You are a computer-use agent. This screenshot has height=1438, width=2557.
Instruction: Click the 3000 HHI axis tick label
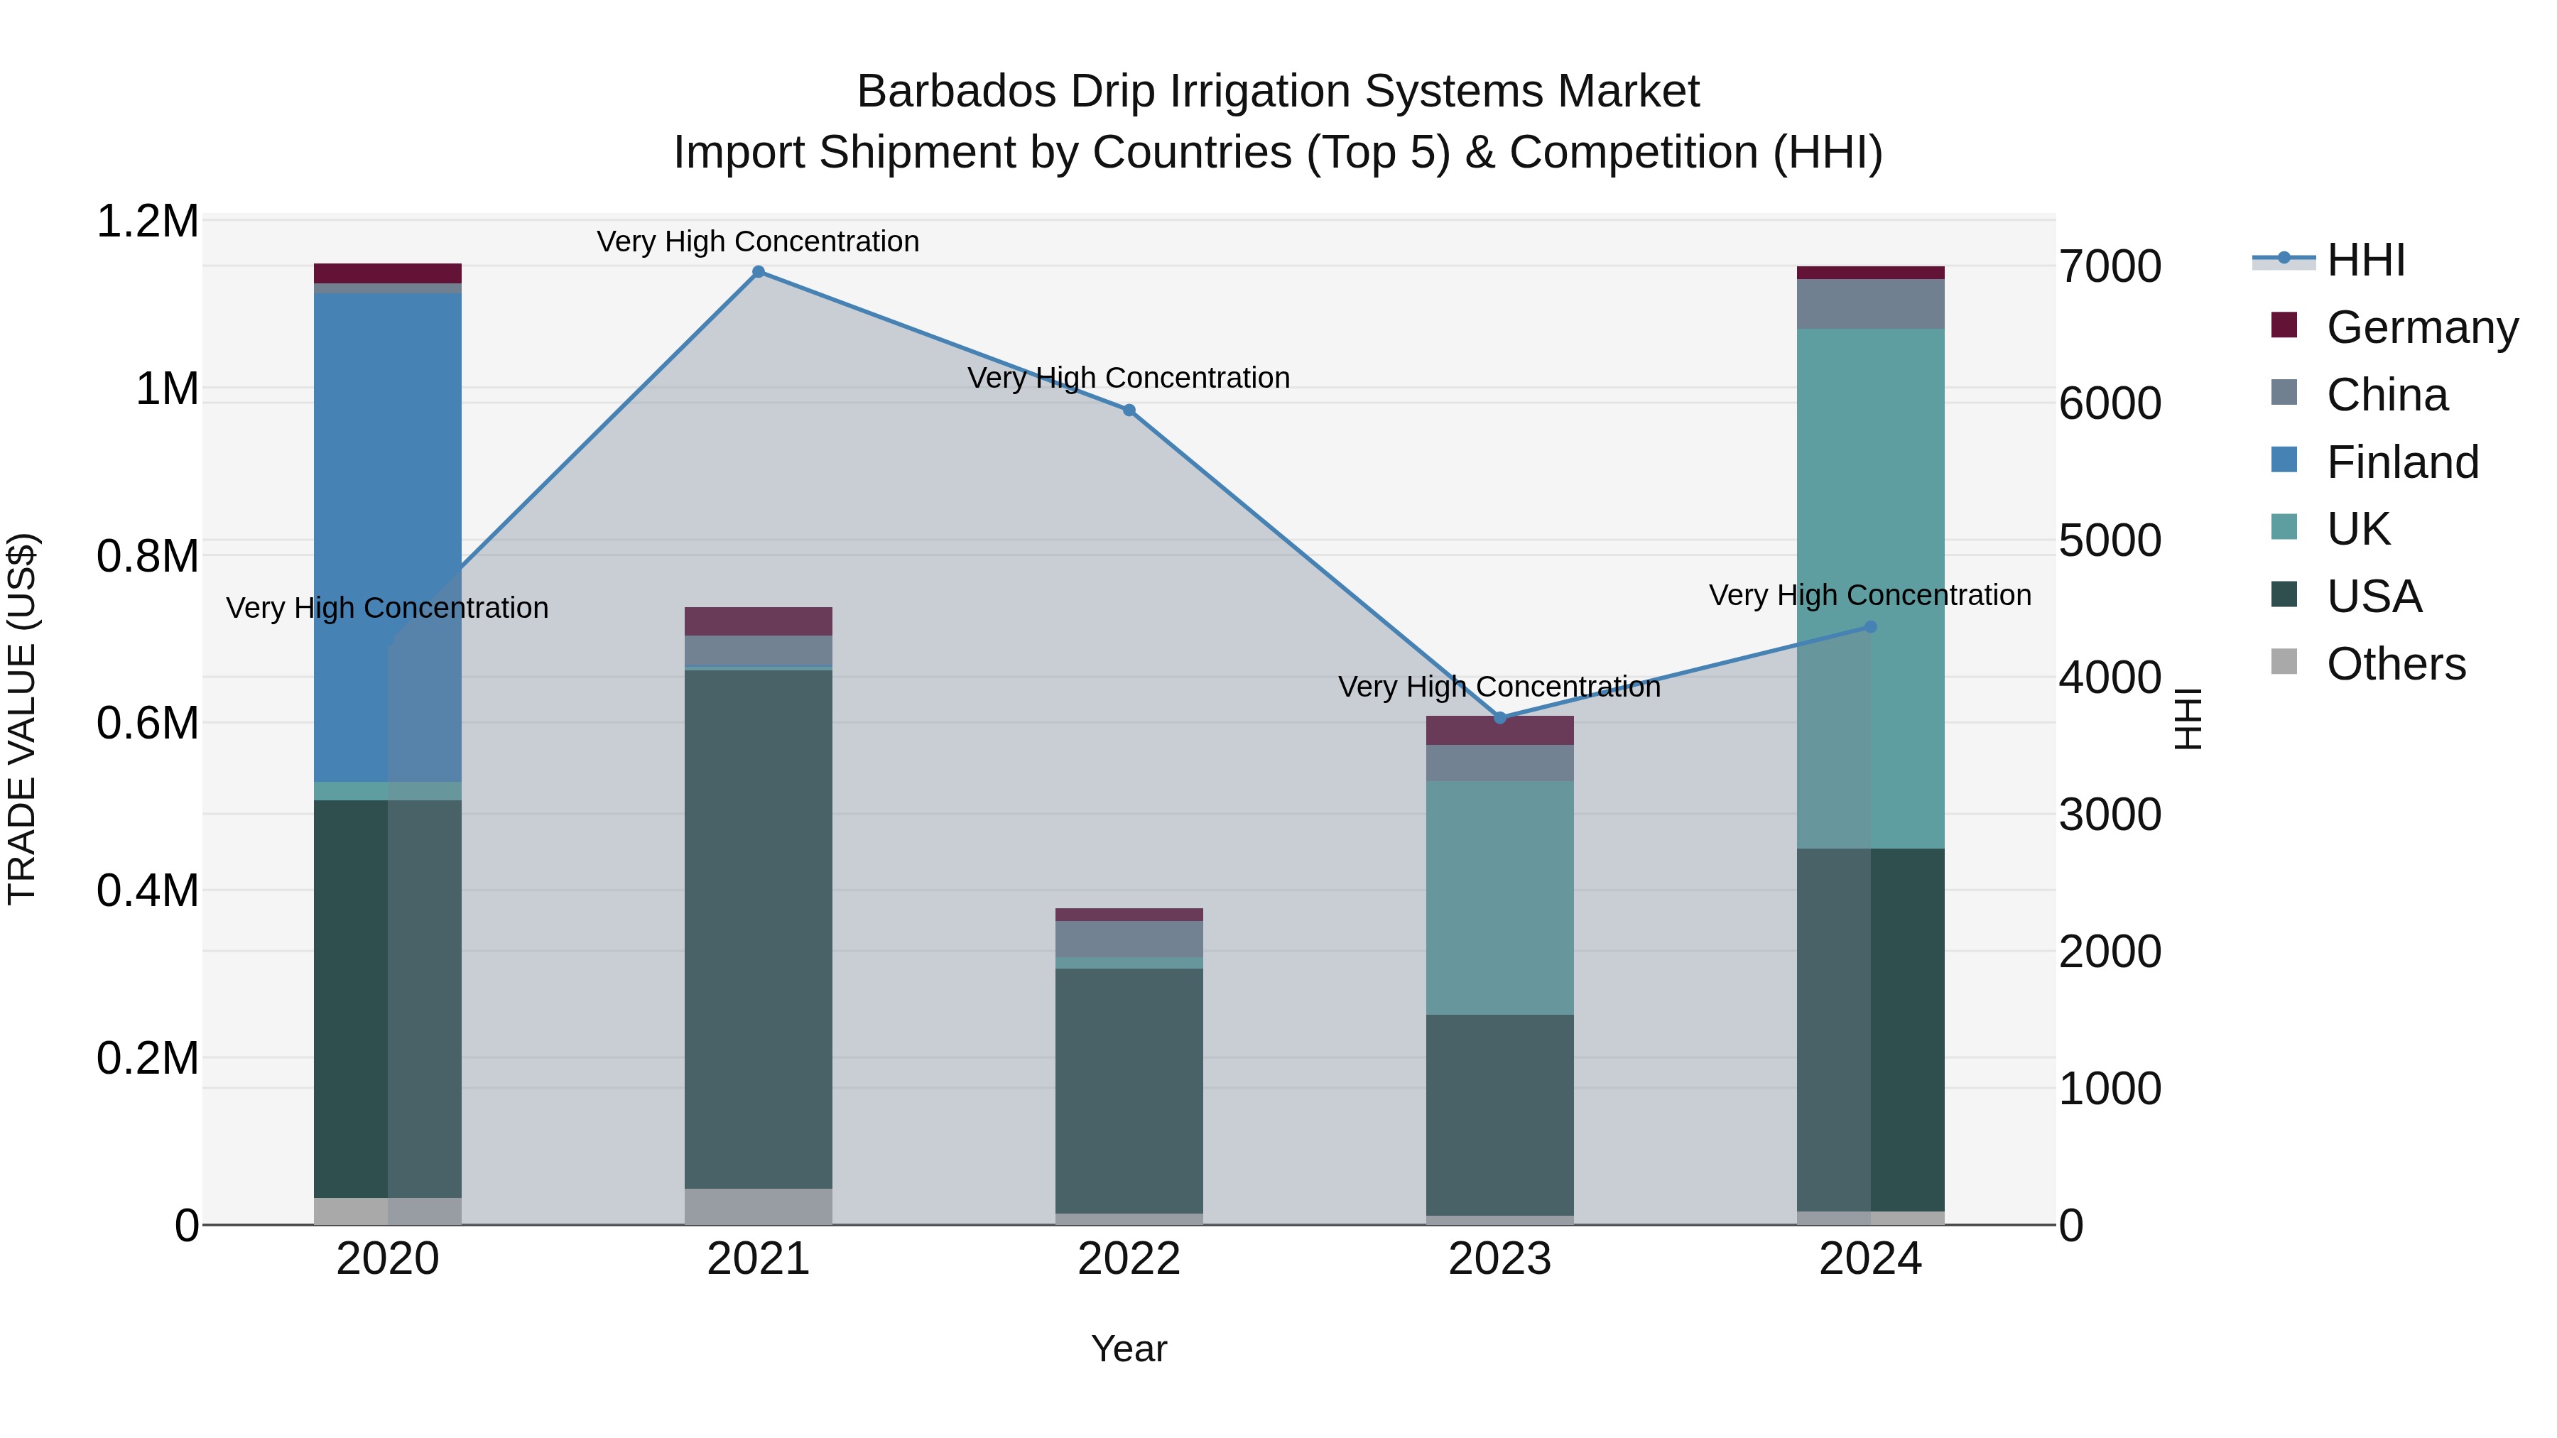pyautogui.click(x=2110, y=815)
